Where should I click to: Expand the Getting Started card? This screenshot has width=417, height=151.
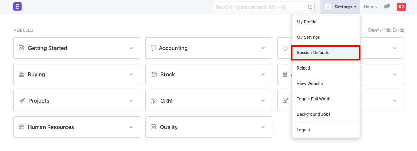point(131,48)
